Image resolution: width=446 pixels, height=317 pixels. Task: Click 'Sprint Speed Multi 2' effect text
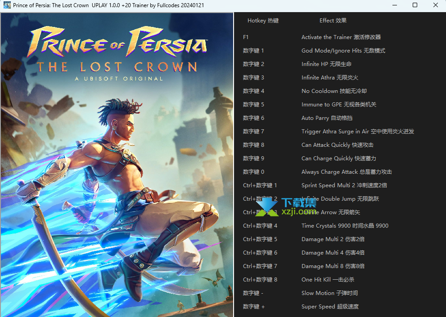tap(328, 185)
